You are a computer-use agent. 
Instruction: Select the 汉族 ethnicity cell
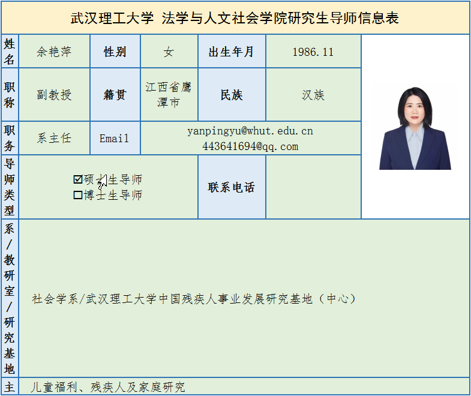(x=313, y=95)
